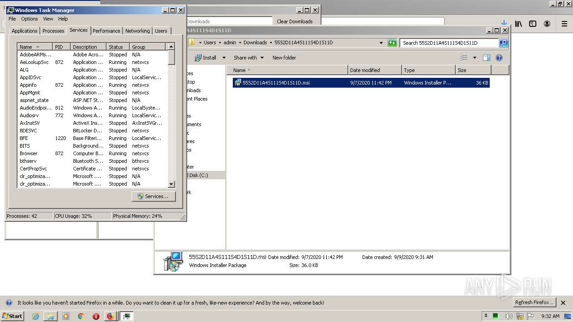Open Firefox account icon
Image resolution: width=573 pixels, height=322 pixels.
(x=547, y=24)
